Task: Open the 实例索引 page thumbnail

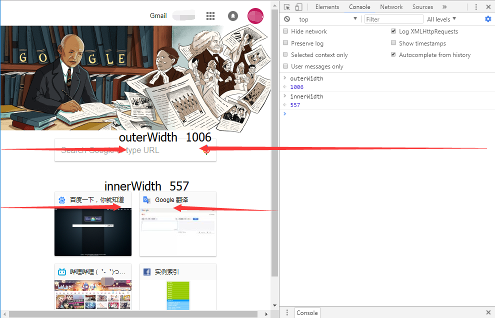Action: click(x=177, y=294)
